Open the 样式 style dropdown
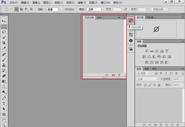This screenshot has height=127, width=185. pos(95,10)
